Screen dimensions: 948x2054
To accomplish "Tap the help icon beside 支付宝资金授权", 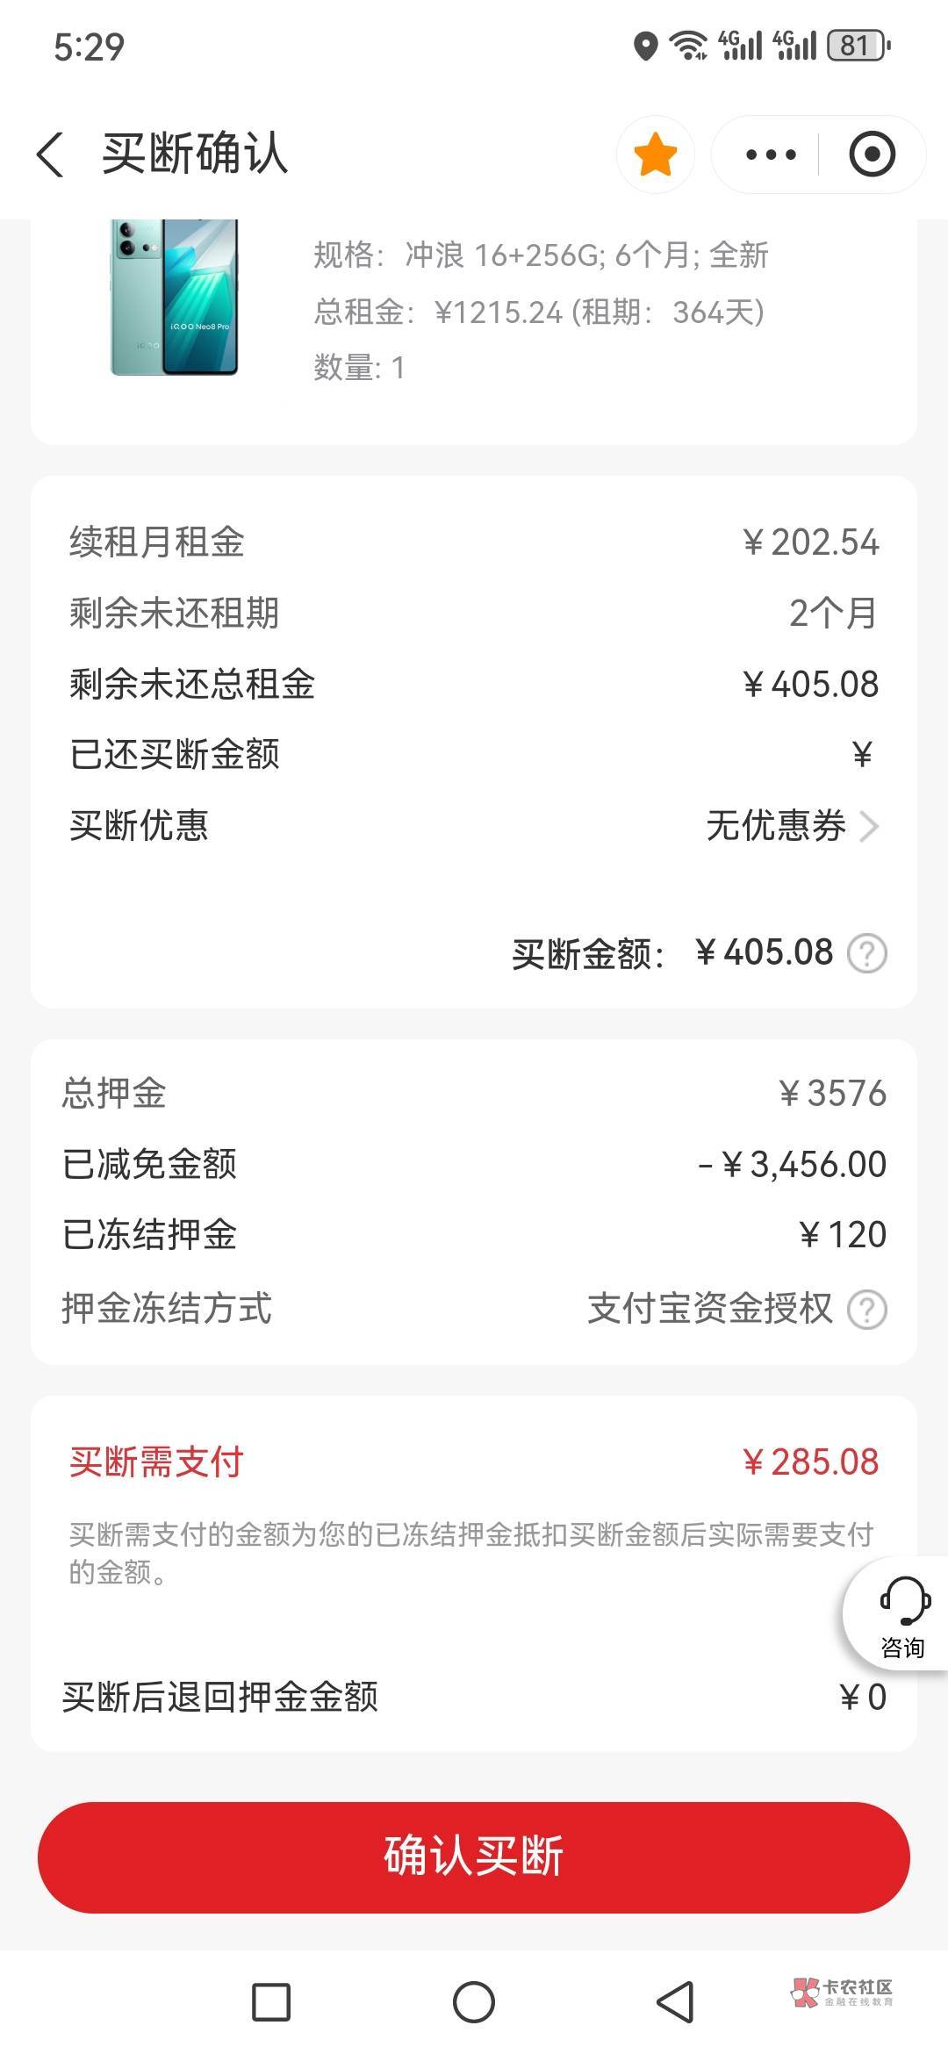I will pos(867,1310).
